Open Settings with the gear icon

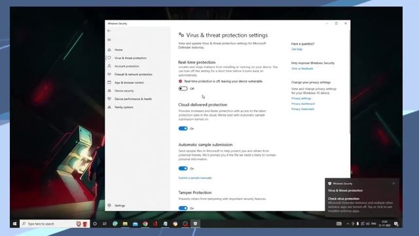coord(109,205)
